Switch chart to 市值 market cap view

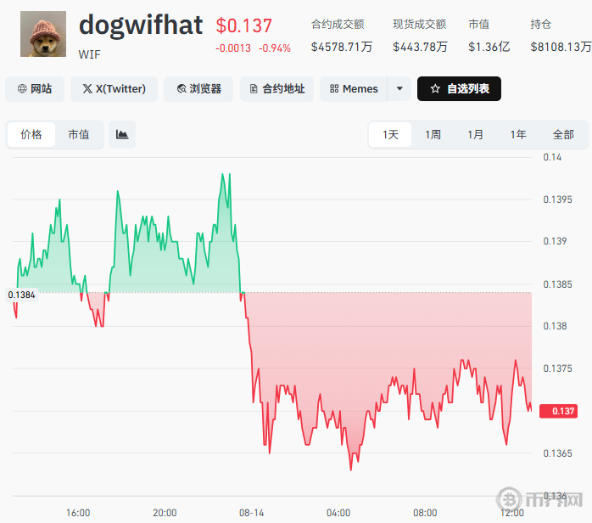pyautogui.click(x=79, y=134)
